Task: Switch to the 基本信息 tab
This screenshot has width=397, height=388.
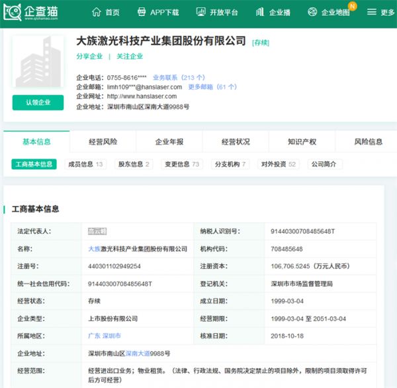Action: pos(36,141)
